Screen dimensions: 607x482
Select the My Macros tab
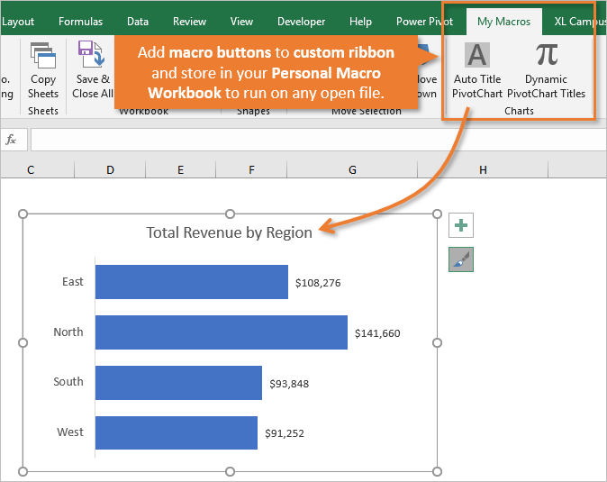point(503,22)
